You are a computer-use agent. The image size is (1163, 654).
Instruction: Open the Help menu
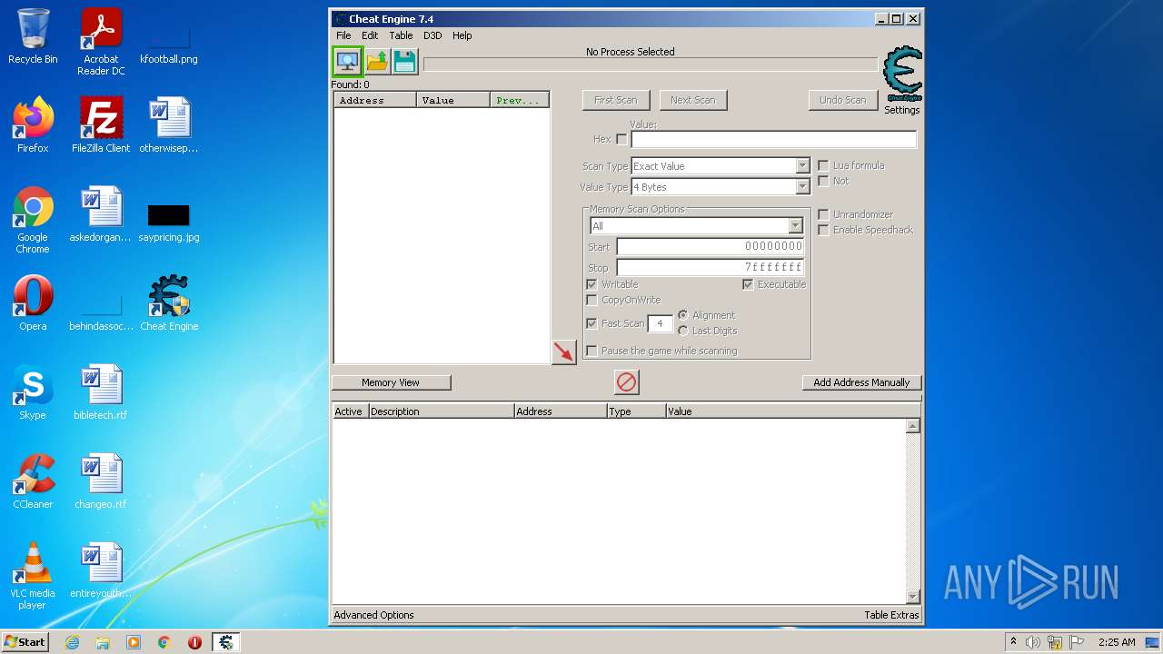coord(462,35)
